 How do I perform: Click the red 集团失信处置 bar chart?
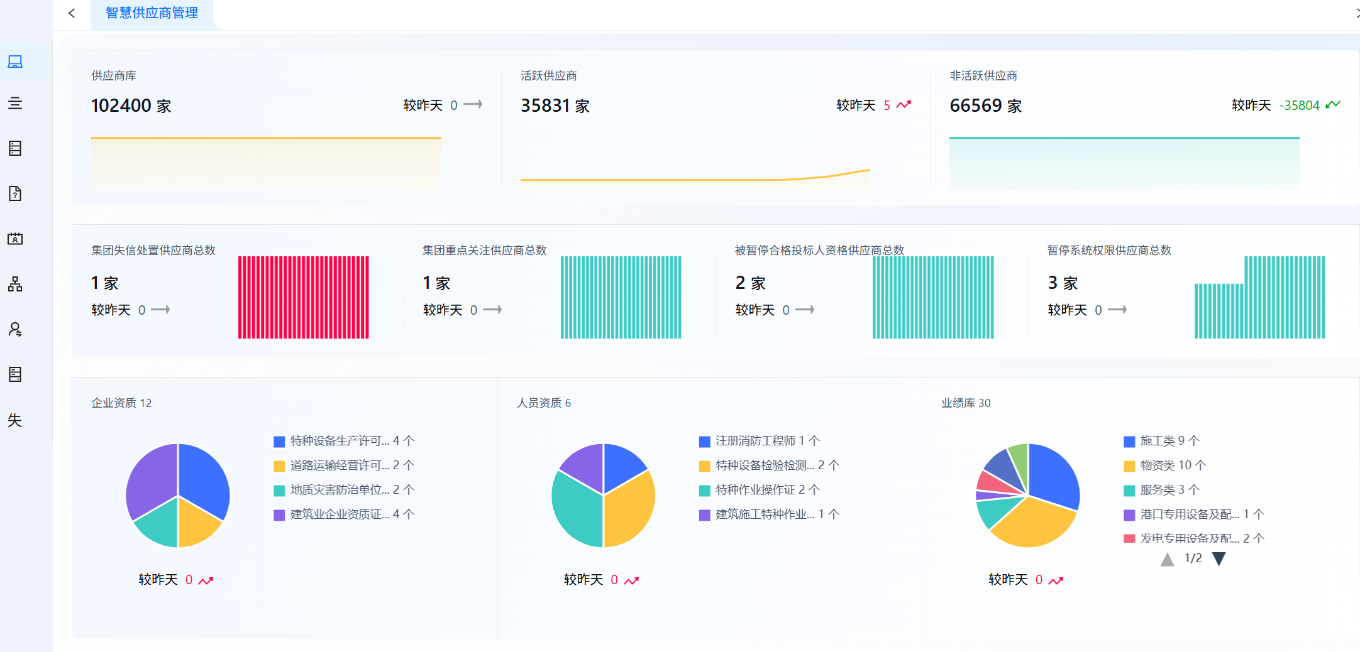click(x=304, y=297)
